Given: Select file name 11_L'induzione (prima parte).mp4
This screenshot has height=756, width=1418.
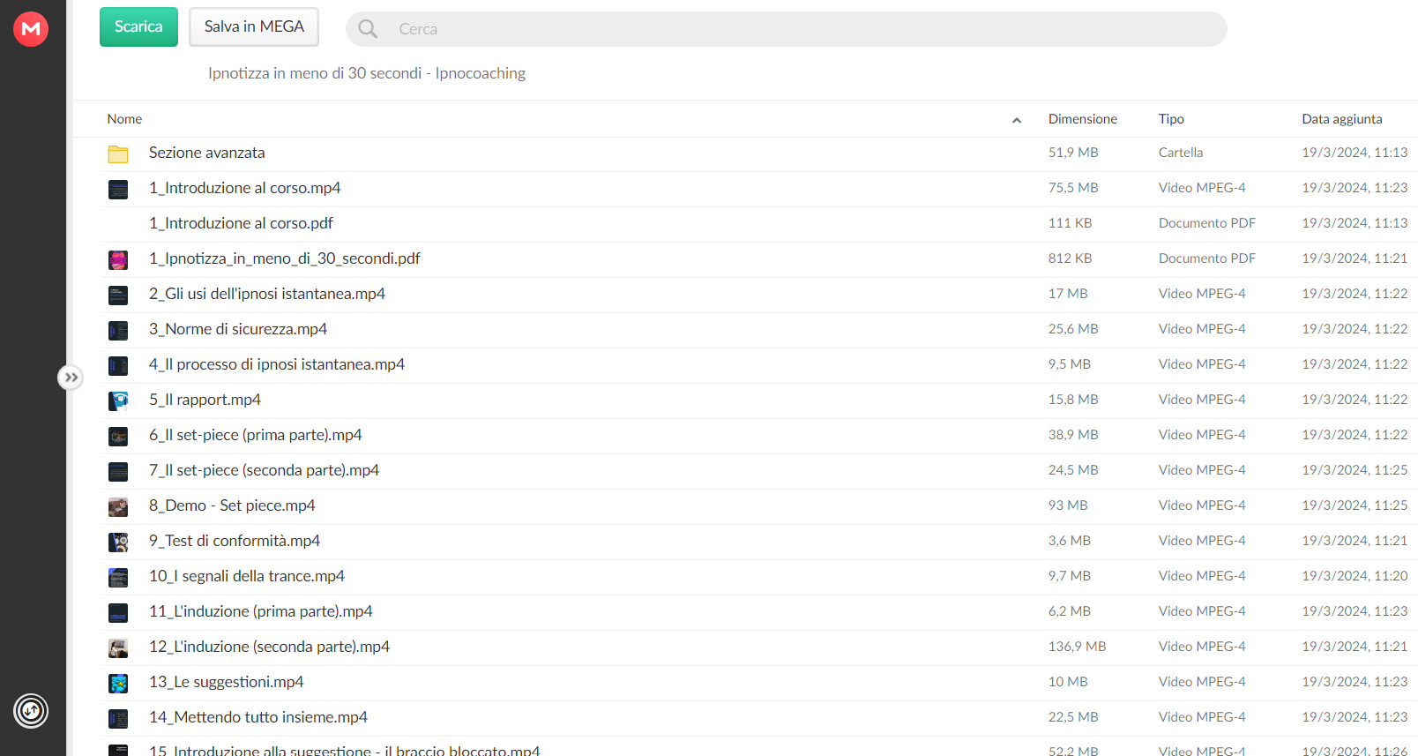Looking at the screenshot, I should (x=261, y=611).
